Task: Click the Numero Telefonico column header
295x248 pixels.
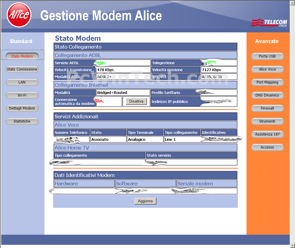Action: (x=72, y=132)
